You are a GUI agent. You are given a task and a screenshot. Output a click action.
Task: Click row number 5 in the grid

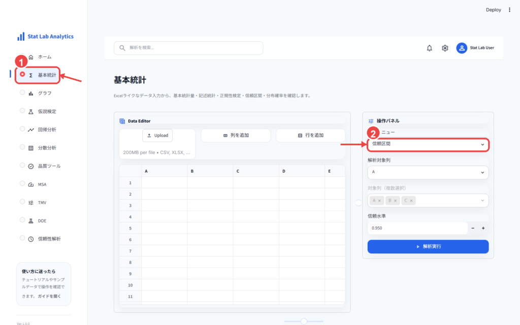coord(131,228)
